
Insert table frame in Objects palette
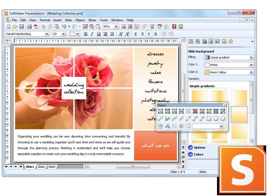(168, 111)
